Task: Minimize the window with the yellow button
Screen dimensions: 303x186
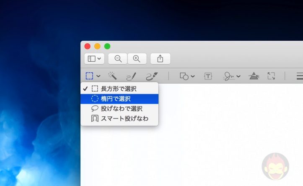Action: pyautogui.click(x=97, y=46)
